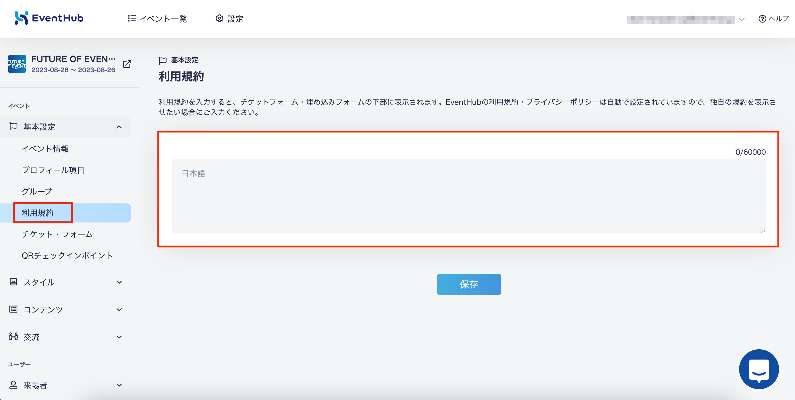Click the スタイル sidebar item
The height and width of the screenshot is (400, 795).
point(65,282)
